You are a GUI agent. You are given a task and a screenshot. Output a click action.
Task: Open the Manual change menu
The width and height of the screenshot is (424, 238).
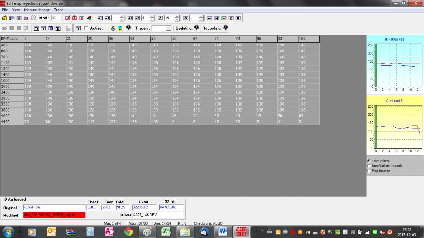coord(37,10)
